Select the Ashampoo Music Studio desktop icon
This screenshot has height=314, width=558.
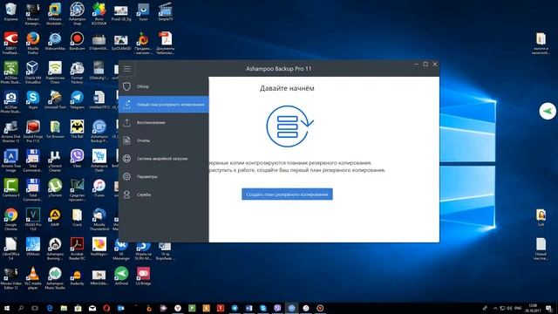(x=55, y=278)
